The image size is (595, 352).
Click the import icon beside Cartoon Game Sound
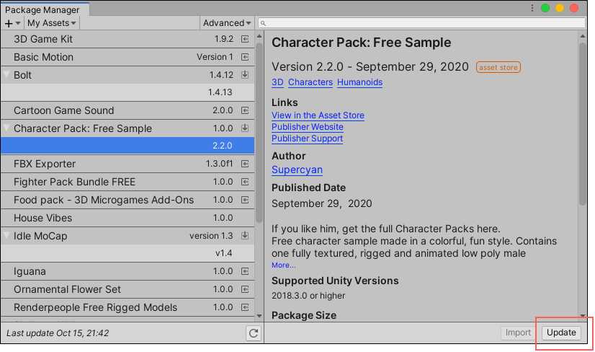tap(245, 110)
